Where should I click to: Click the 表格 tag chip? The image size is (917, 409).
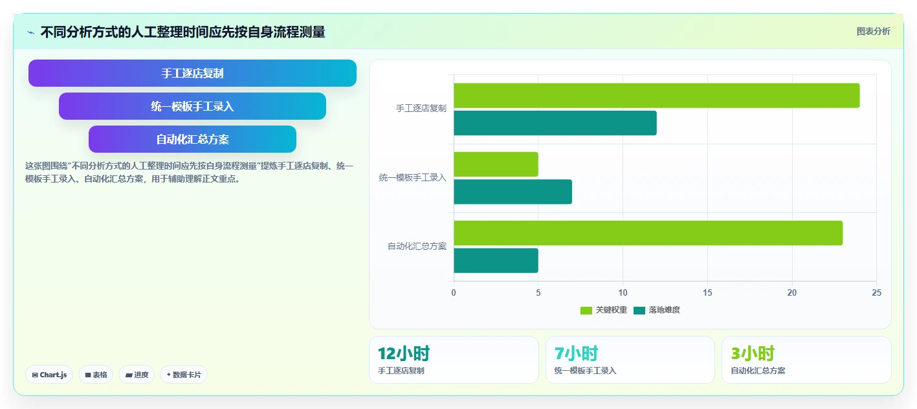96,375
